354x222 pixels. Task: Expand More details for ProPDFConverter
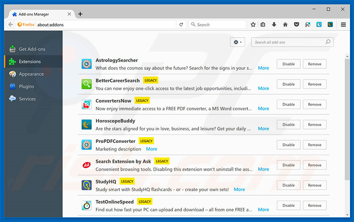[151, 149]
